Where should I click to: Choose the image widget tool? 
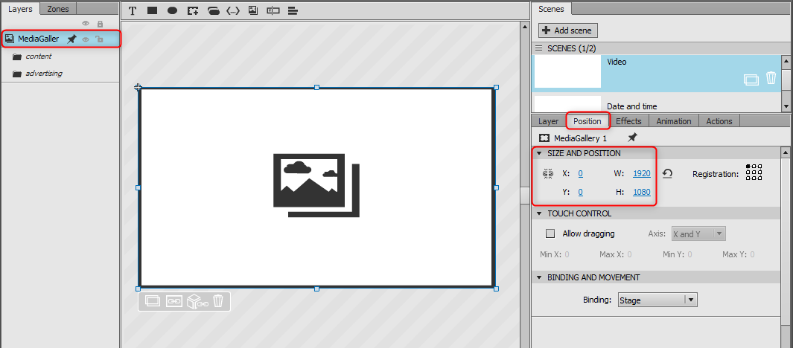[x=253, y=10]
